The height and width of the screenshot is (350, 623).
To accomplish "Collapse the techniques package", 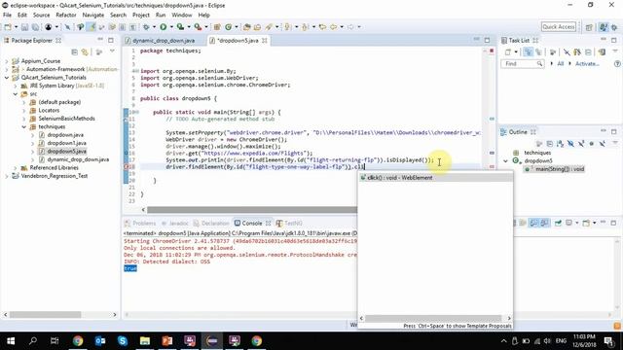I will click(x=23, y=127).
